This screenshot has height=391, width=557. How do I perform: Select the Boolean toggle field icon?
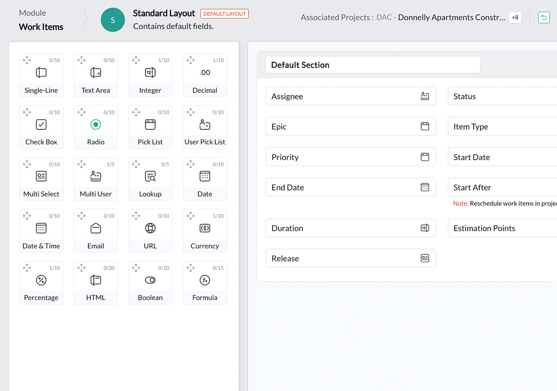(150, 280)
